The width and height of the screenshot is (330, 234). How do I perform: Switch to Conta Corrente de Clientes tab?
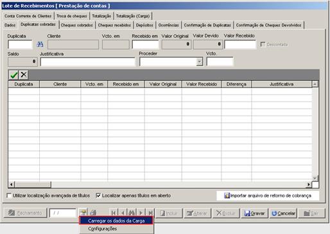(28, 16)
